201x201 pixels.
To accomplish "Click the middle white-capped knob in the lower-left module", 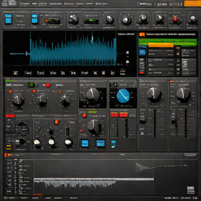I will click(x=51, y=142).
